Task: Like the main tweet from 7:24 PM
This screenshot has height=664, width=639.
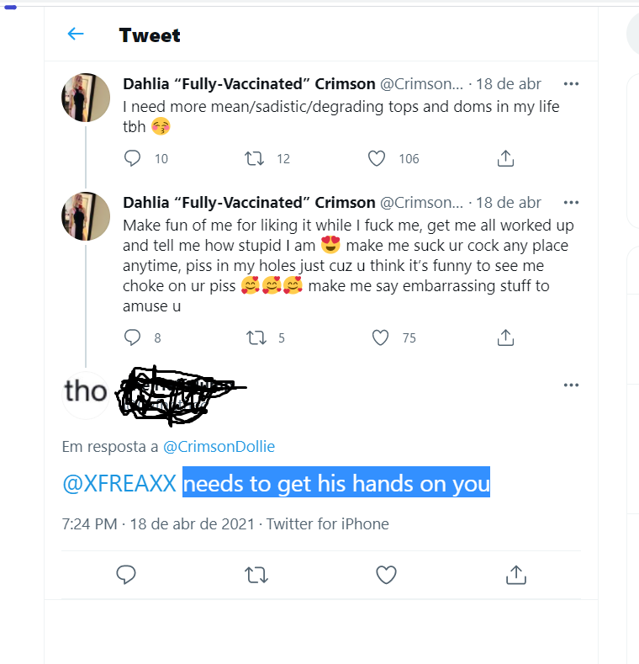Action: click(386, 575)
